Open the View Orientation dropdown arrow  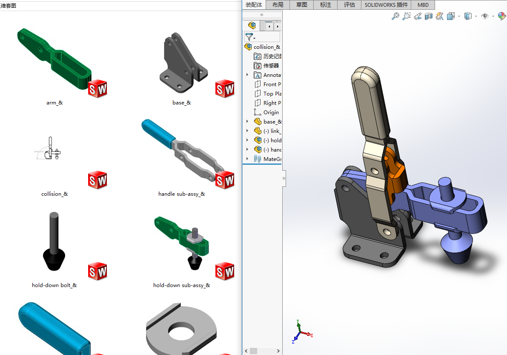pos(459,17)
